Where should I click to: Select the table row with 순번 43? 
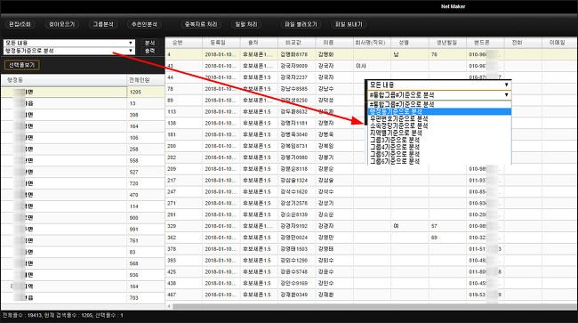(371, 66)
